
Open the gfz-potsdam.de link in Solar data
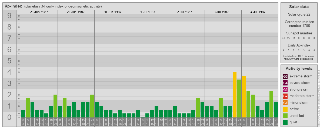[299, 59]
